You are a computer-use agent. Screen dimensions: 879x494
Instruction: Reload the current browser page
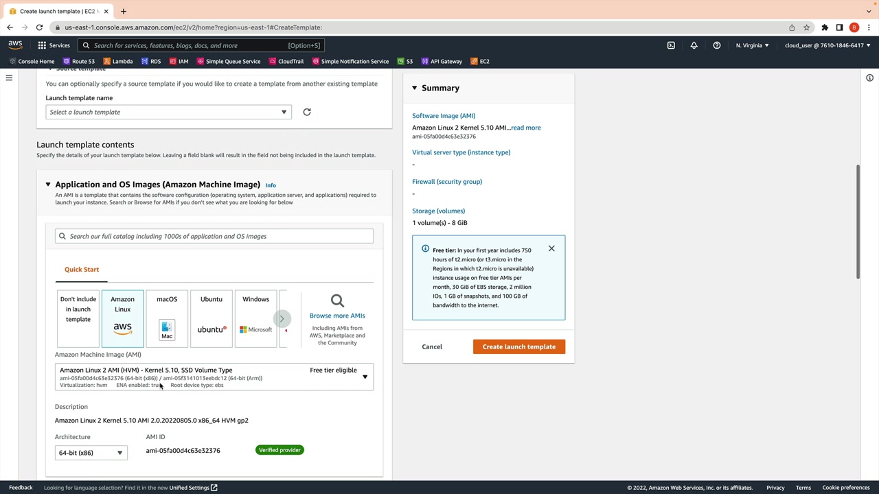39,27
